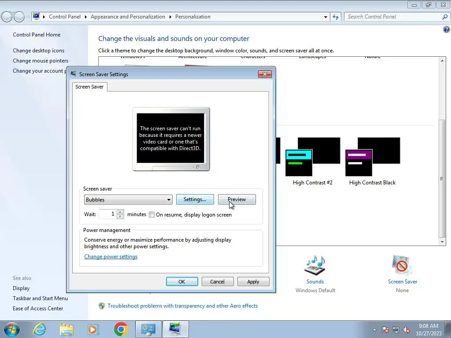
Task: Close the Screen Saver Settings dialog
Action: 265,74
